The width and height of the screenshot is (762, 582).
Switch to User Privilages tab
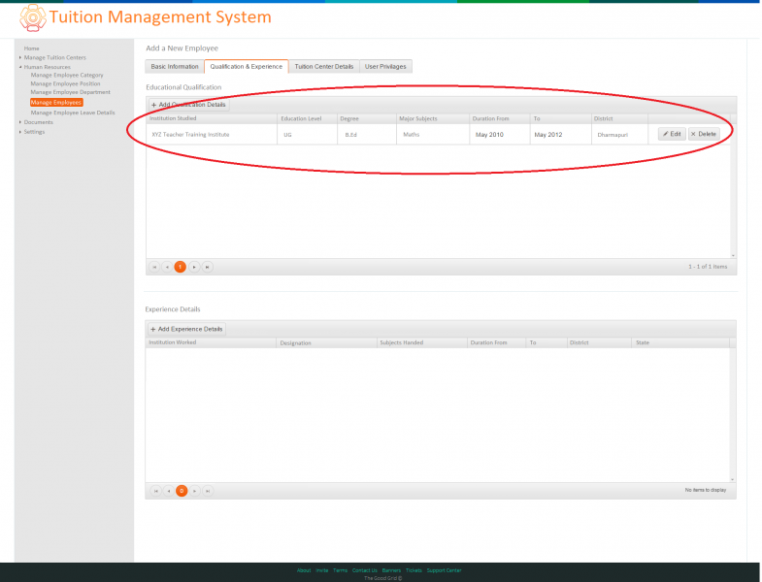click(385, 67)
